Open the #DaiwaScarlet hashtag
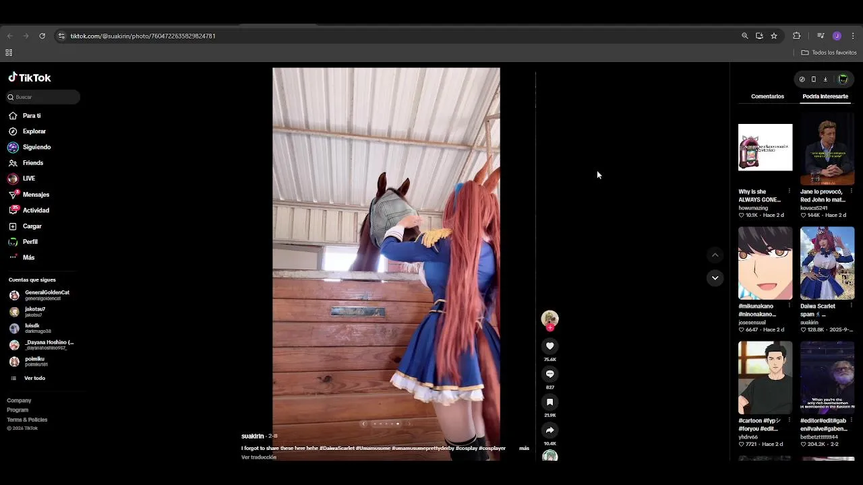Image resolution: width=863 pixels, height=485 pixels. pyautogui.click(x=336, y=448)
